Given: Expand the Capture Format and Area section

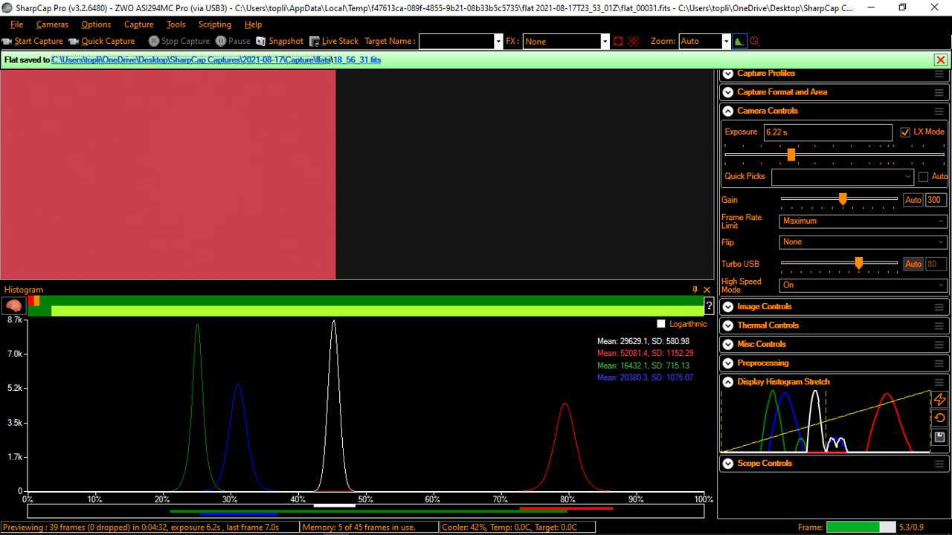Looking at the screenshot, I should click(727, 92).
